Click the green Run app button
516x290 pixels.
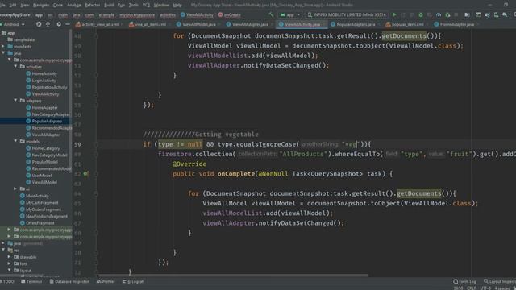(x=394, y=14)
